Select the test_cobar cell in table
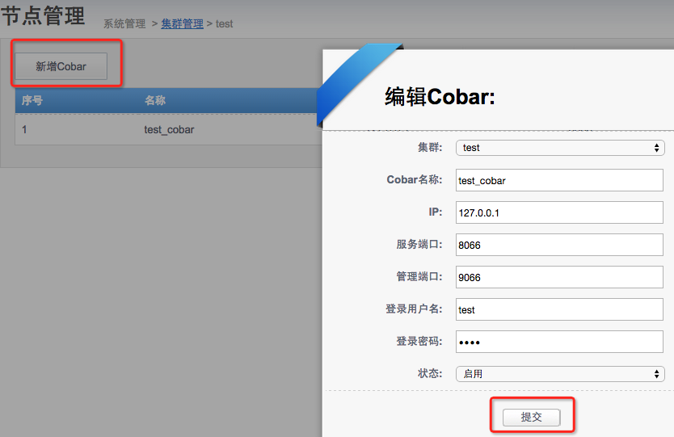 [x=169, y=130]
